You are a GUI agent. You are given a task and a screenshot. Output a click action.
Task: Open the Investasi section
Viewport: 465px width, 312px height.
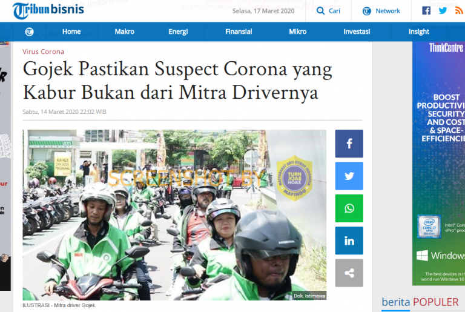(357, 32)
